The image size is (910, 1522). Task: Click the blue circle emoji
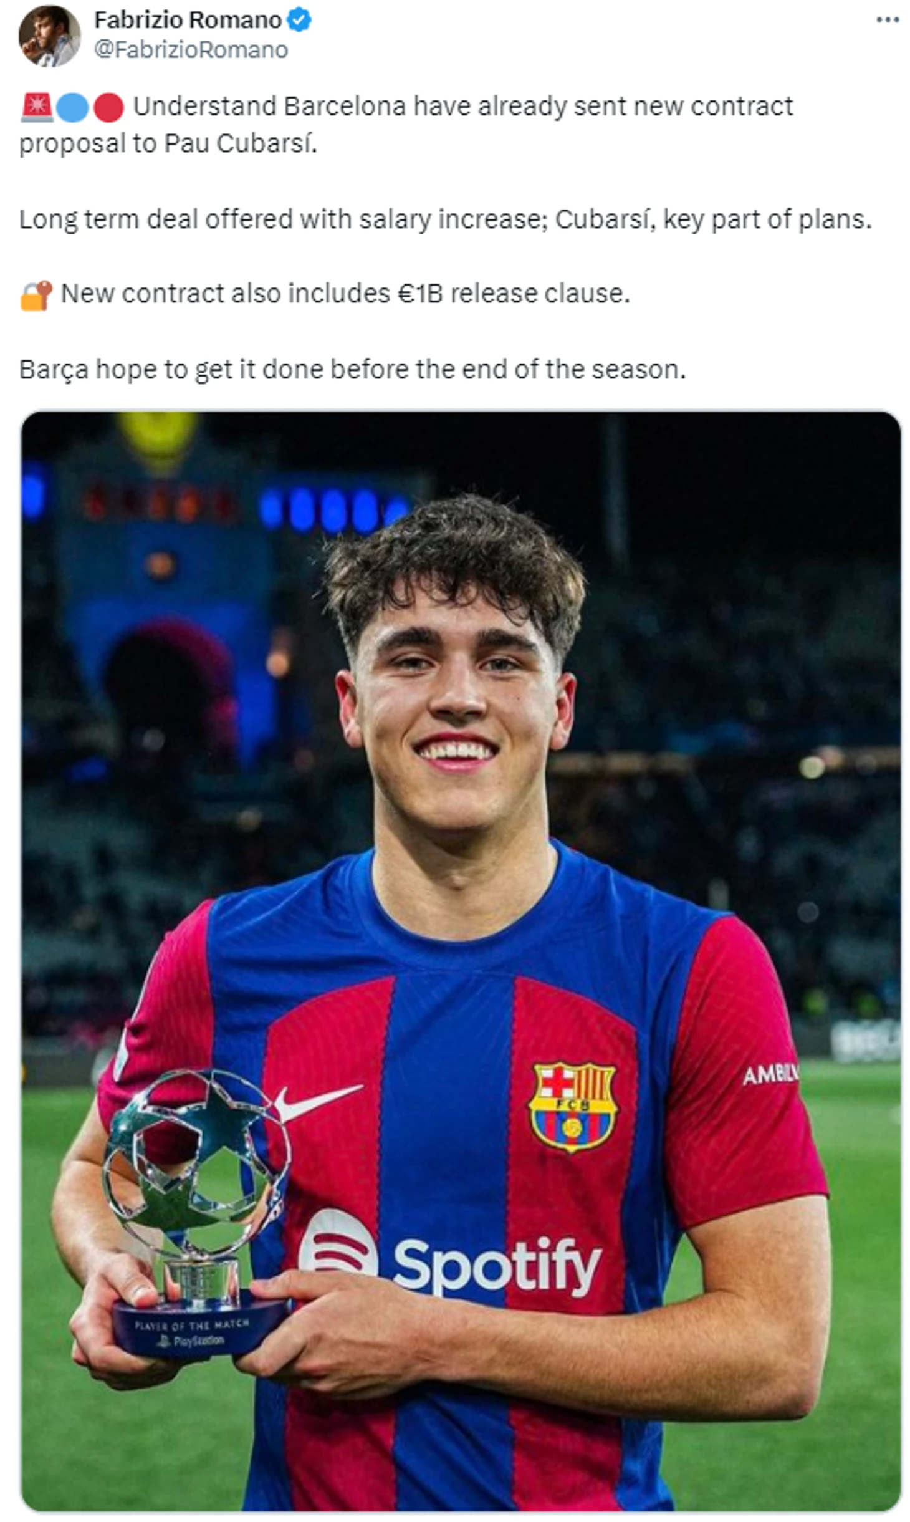click(x=72, y=107)
